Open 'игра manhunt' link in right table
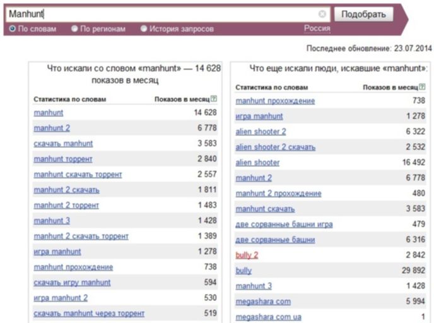The width and height of the screenshot is (434, 323). (x=259, y=116)
